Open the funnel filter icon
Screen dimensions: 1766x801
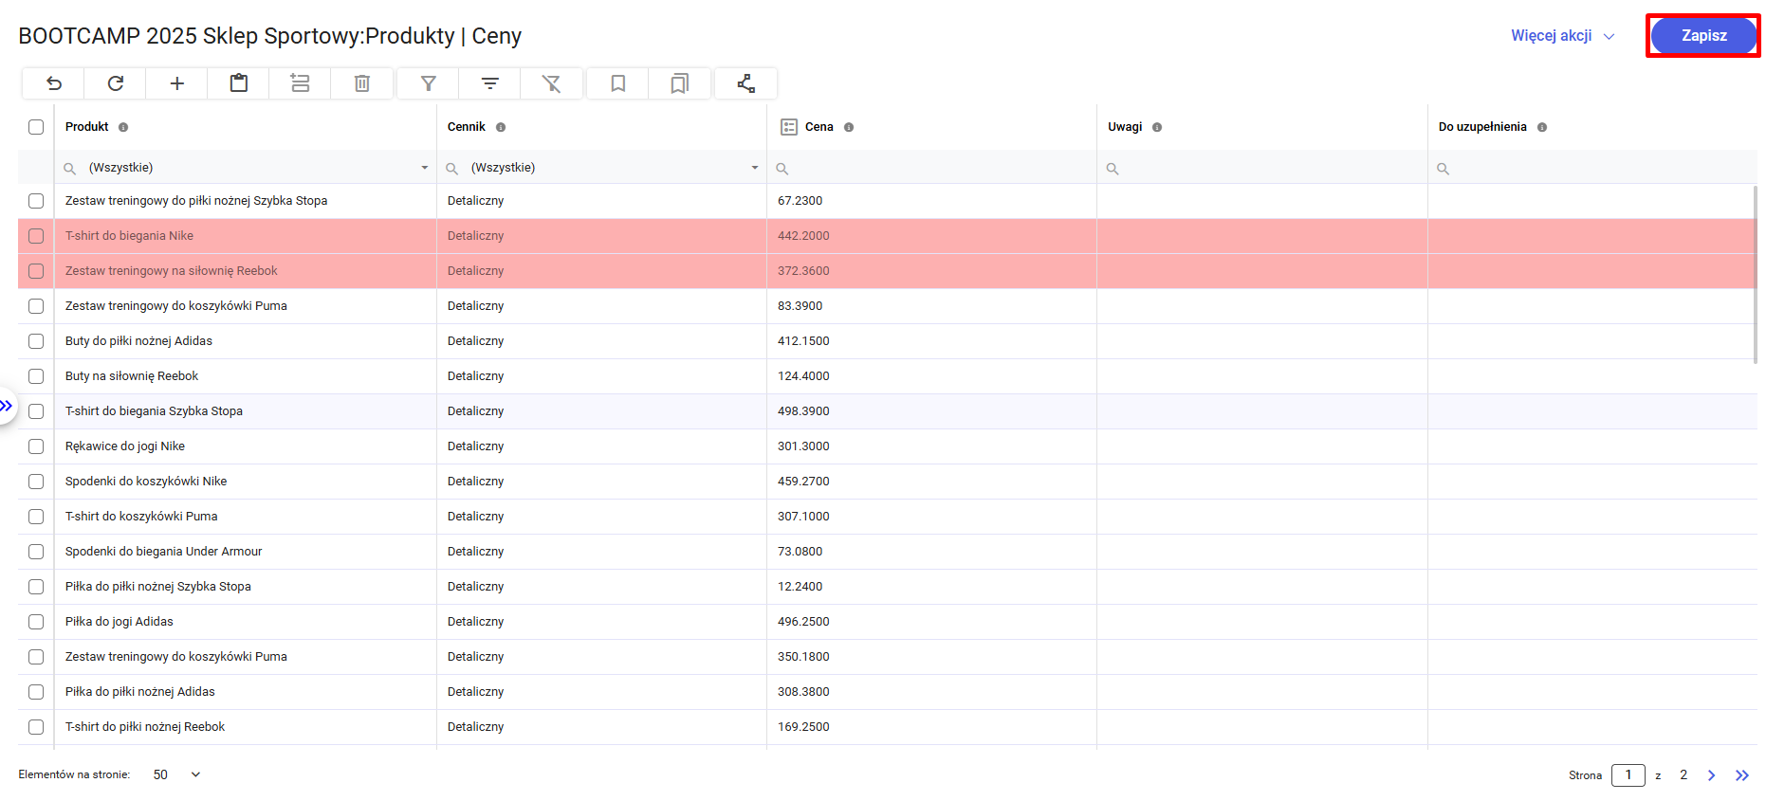click(429, 83)
